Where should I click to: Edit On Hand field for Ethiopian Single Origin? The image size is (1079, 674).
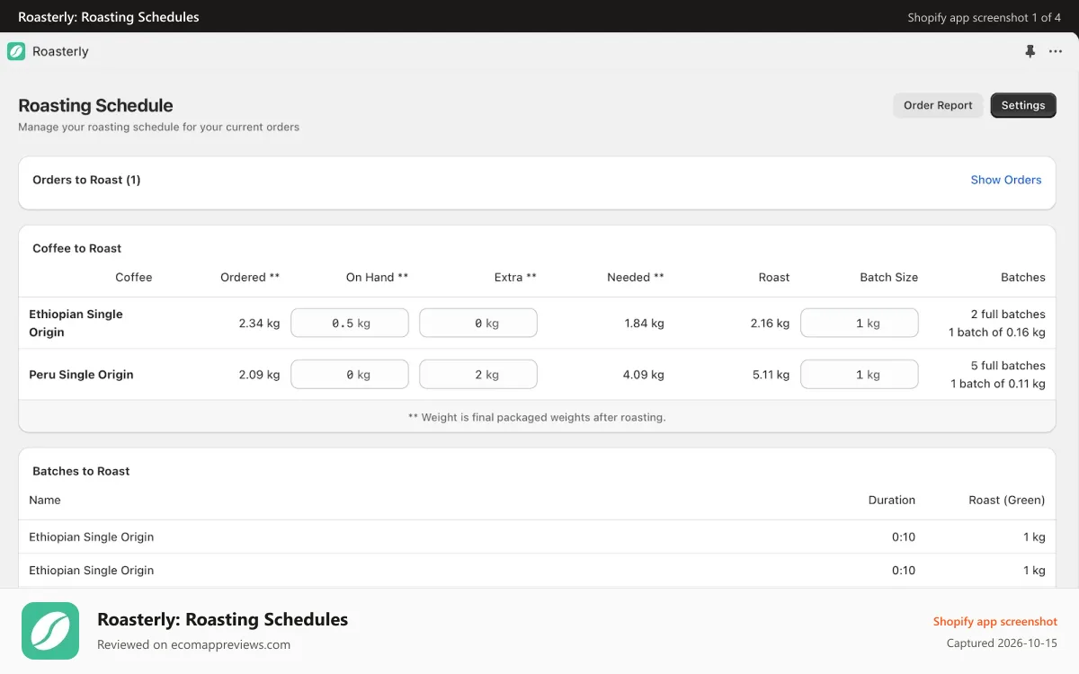click(350, 323)
